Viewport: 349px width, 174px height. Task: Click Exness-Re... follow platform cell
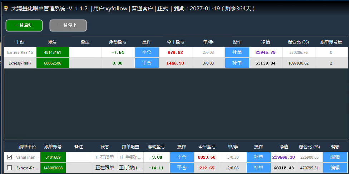pos(28,168)
